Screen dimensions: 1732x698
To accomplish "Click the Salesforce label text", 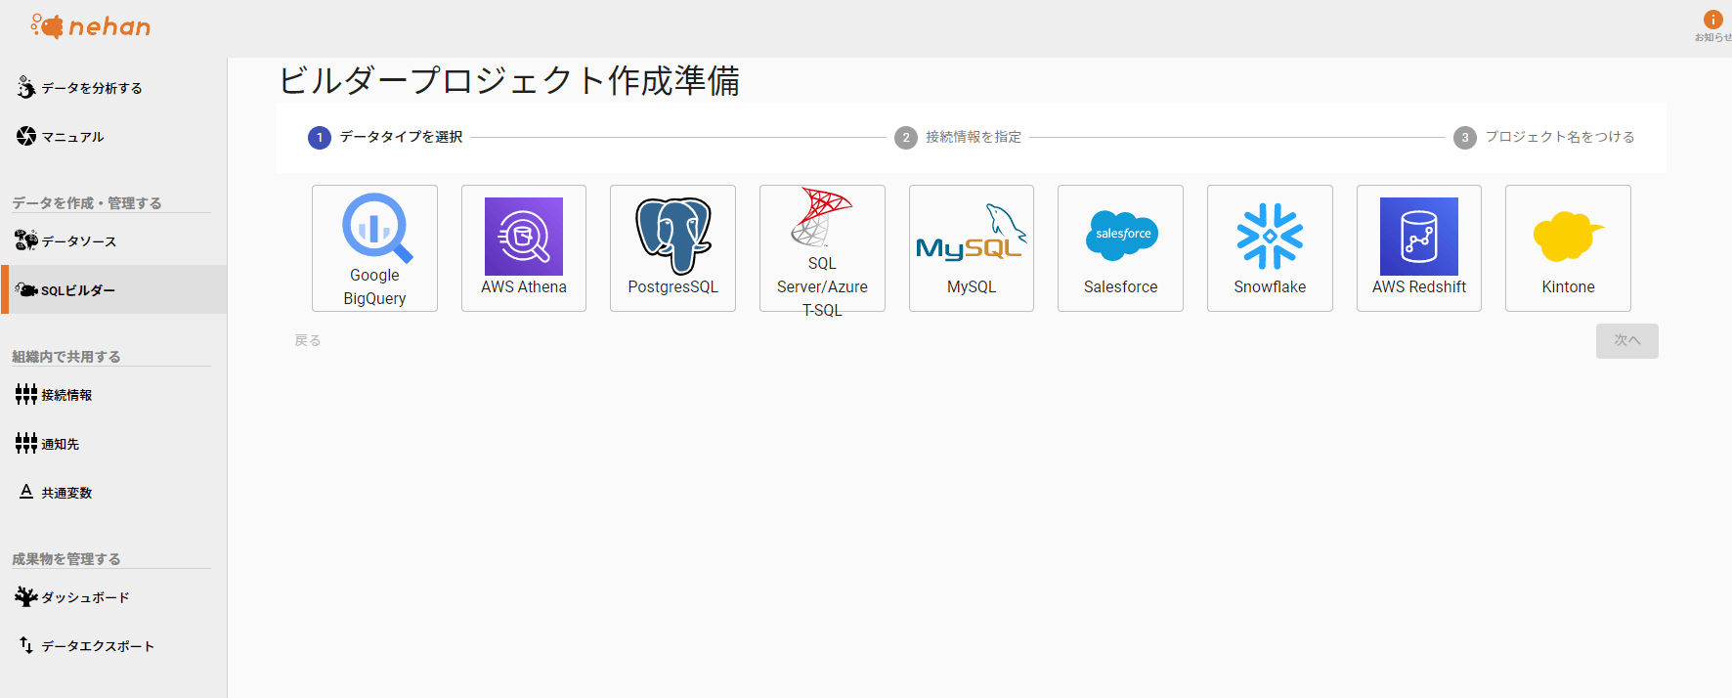I will (x=1120, y=286).
